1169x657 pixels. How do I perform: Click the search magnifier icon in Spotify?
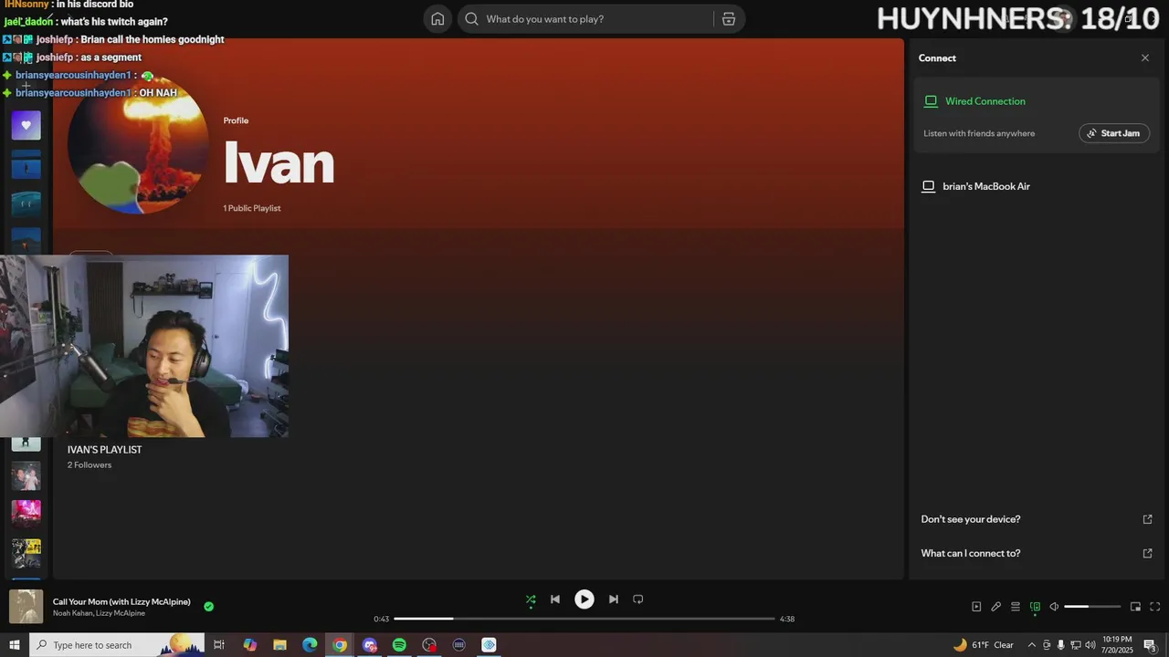(471, 19)
